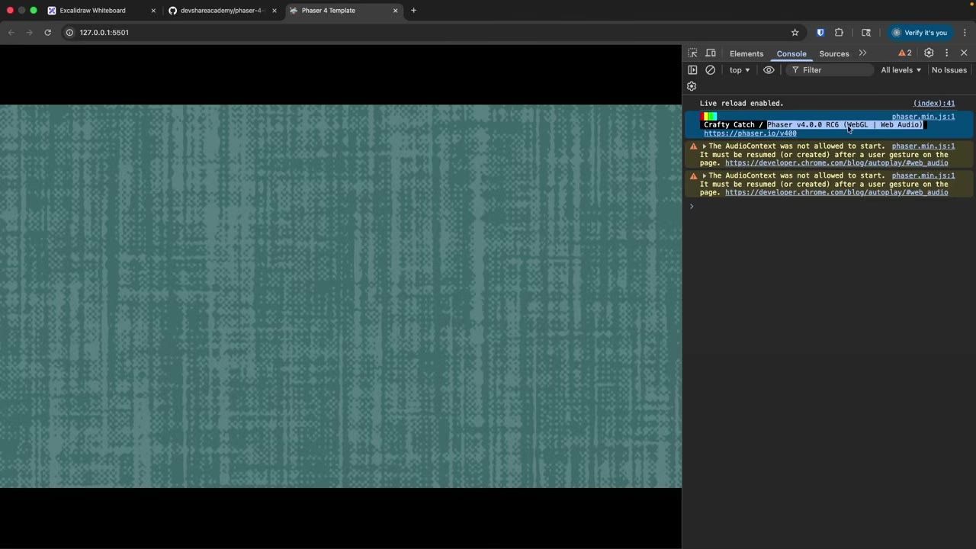This screenshot has height=549, width=976.
Task: Close the devshareacademy GitHub tab
Action: point(274,11)
